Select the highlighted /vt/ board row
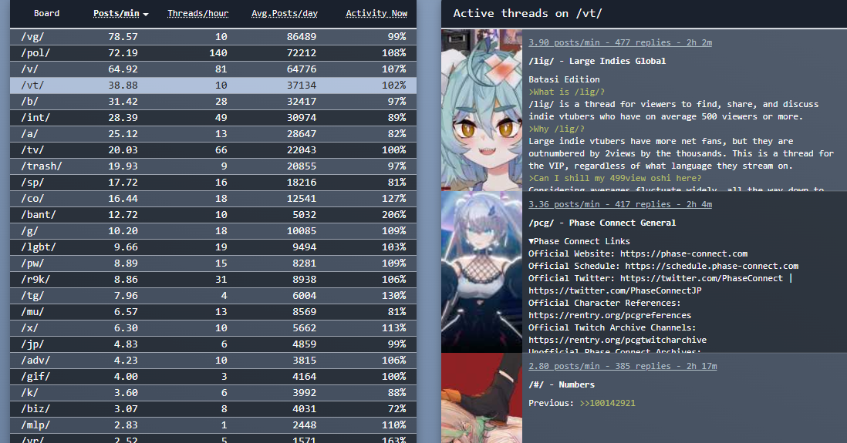The width and height of the screenshot is (847, 443). pyautogui.click(x=214, y=86)
